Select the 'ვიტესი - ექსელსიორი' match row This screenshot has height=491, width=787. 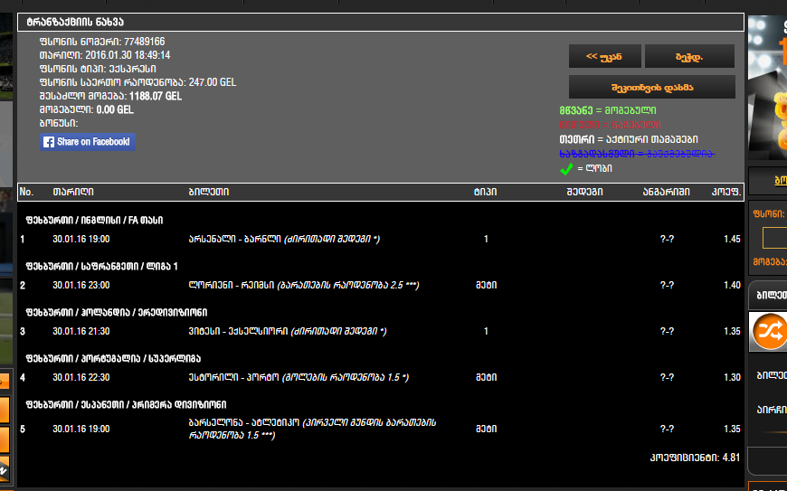[x=381, y=332]
